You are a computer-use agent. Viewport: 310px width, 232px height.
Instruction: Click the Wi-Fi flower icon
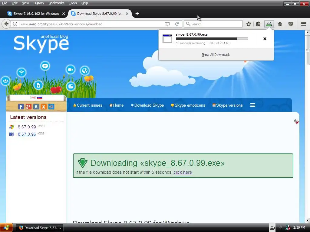[21, 72]
